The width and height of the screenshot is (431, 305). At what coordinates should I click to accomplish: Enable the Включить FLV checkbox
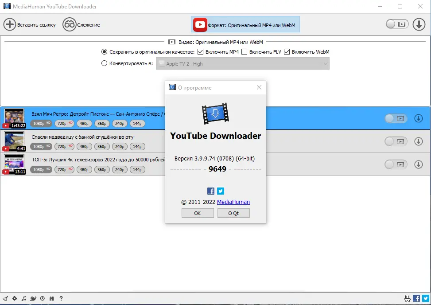(x=244, y=52)
